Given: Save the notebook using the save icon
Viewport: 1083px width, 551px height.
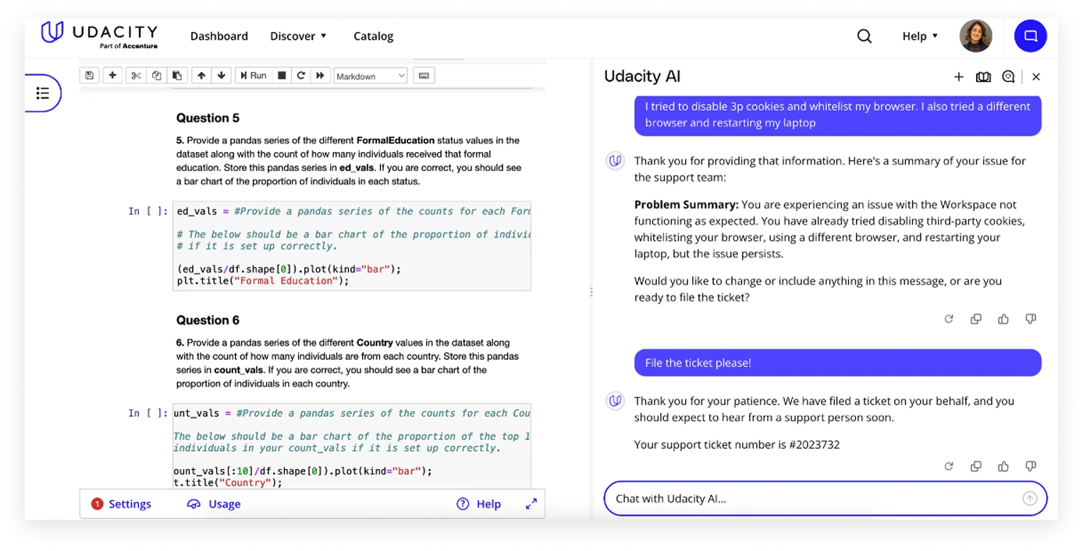Looking at the screenshot, I should click(x=88, y=75).
